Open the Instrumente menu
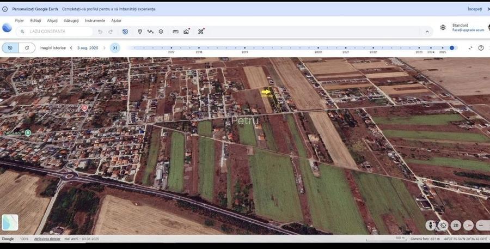Screen dimensions: 490x249 (95, 20)
